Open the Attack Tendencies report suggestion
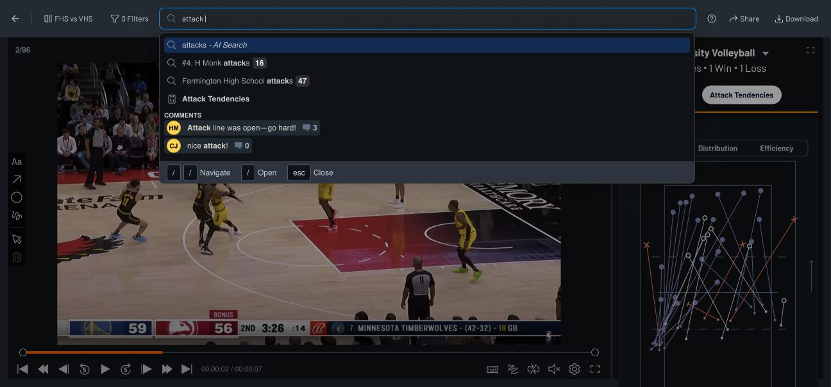Image resolution: width=831 pixels, height=387 pixels. (x=427, y=99)
